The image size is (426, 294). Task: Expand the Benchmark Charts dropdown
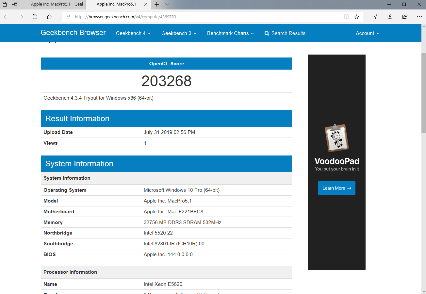[x=230, y=33]
